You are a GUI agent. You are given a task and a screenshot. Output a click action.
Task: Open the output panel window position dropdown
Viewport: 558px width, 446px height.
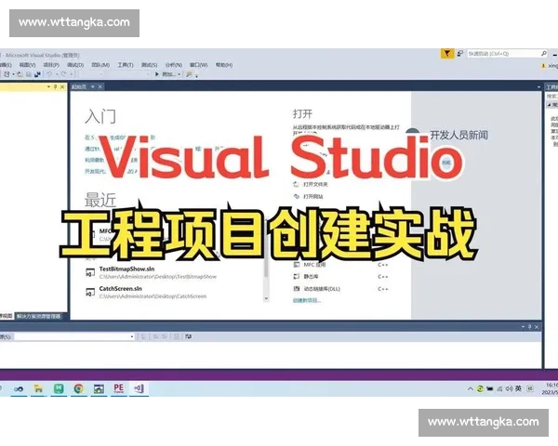point(523,327)
